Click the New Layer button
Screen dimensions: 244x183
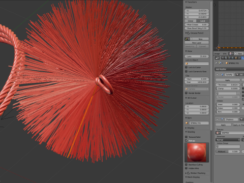pyautogui.click(x=197, y=43)
